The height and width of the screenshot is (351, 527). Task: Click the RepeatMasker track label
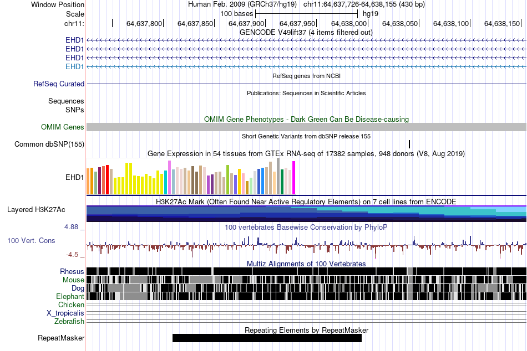[x=61, y=338]
